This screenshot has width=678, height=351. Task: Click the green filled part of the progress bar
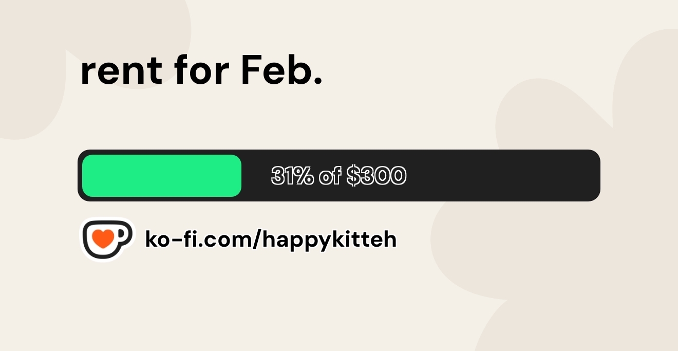pos(161,176)
